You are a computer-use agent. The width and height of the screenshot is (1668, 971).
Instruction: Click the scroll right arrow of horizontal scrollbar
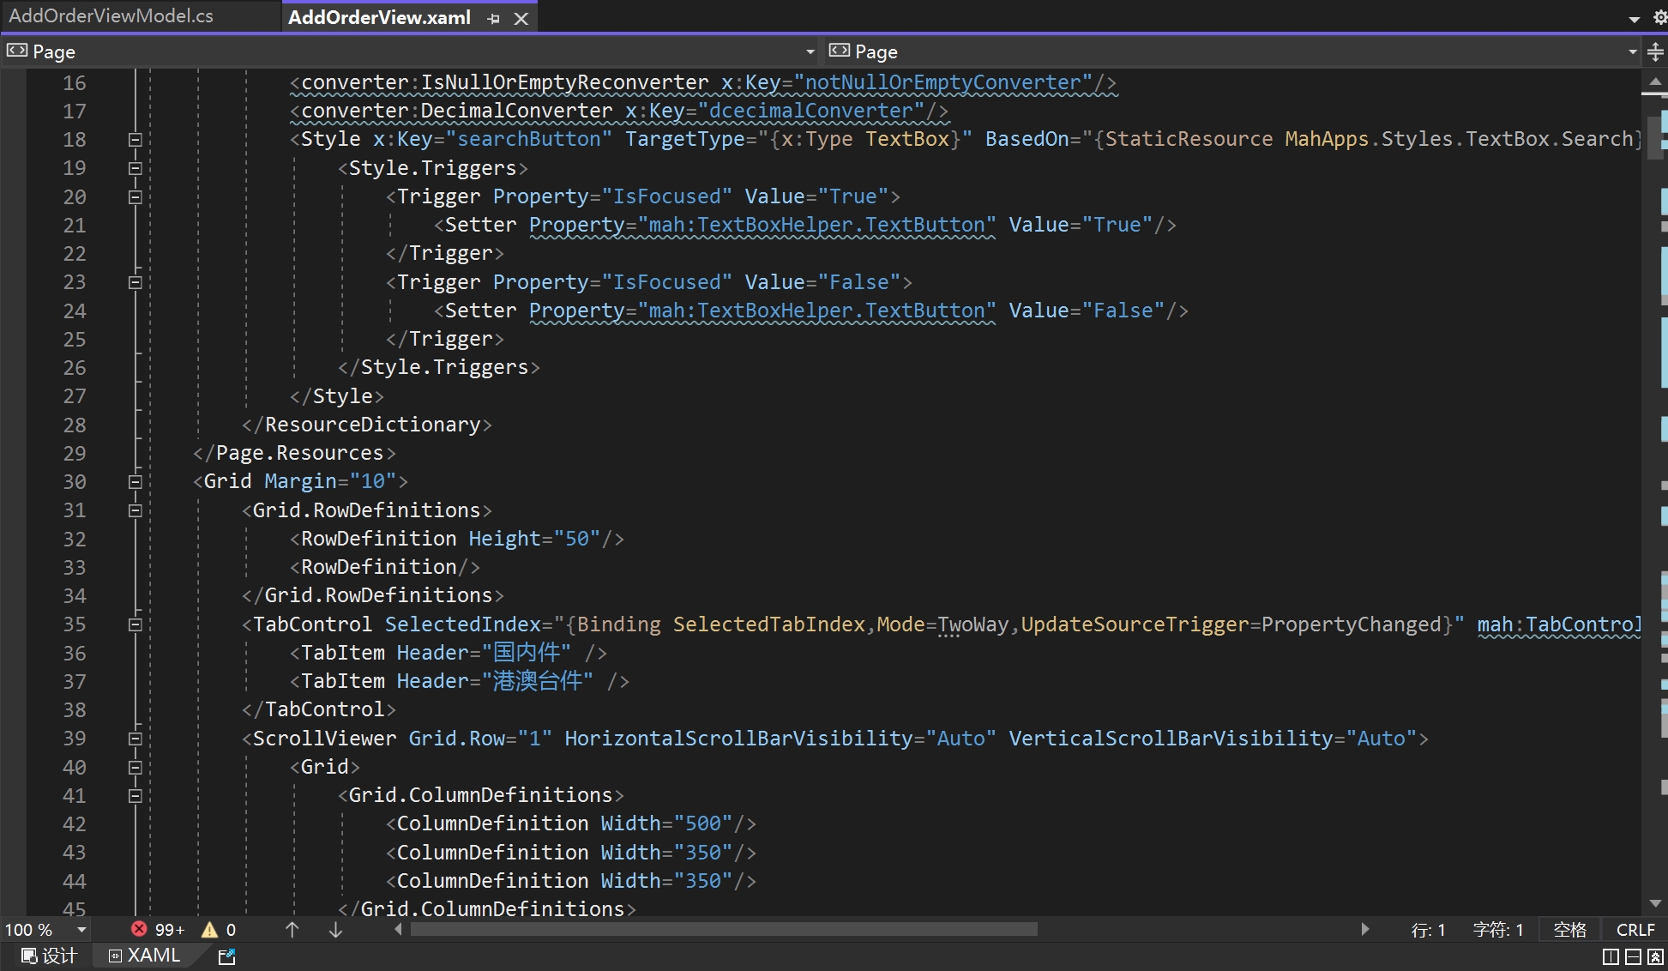[1364, 929]
